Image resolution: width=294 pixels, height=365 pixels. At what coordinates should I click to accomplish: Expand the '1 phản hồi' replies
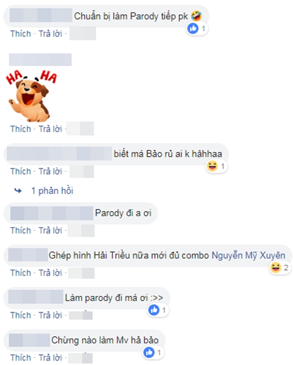pyautogui.click(x=52, y=191)
